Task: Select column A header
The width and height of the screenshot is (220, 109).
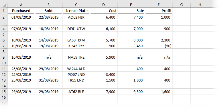Action: tap(21, 5)
